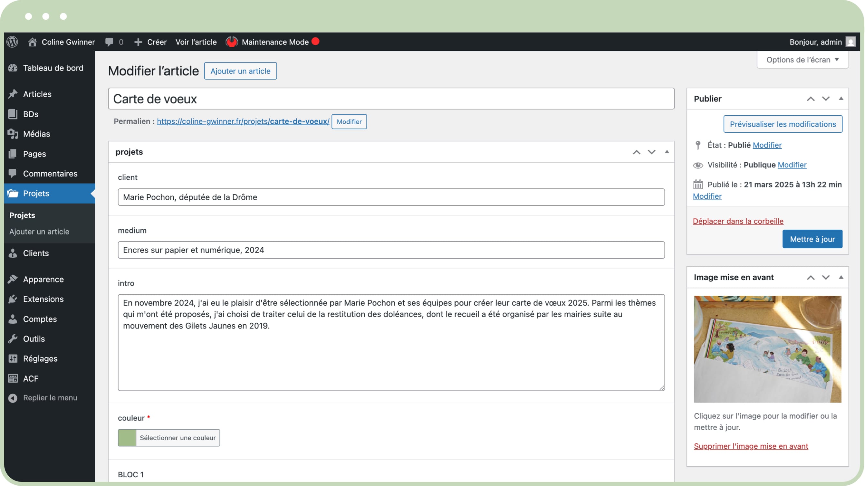Click the Comptes user icon

click(13, 319)
